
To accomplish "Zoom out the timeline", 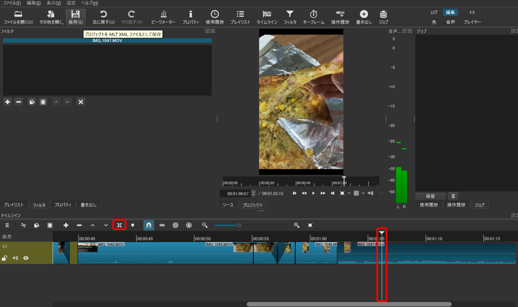I will [x=205, y=225].
